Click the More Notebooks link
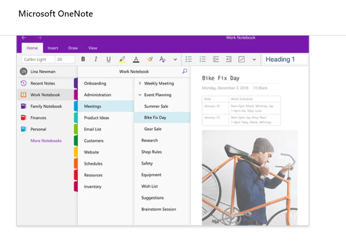The height and width of the screenshot is (250, 346). 46,140
